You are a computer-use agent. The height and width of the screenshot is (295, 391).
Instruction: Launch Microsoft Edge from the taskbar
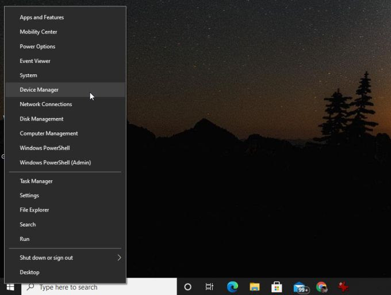(232, 287)
